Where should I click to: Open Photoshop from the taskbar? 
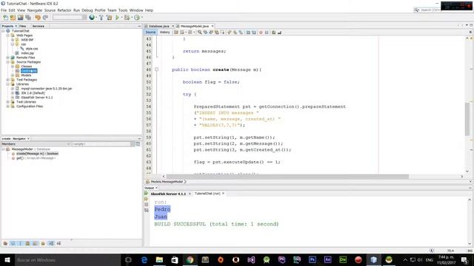[x=313, y=259]
